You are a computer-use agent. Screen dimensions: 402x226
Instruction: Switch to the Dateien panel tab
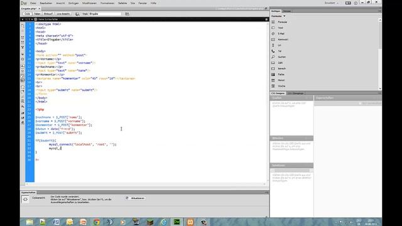(286, 11)
